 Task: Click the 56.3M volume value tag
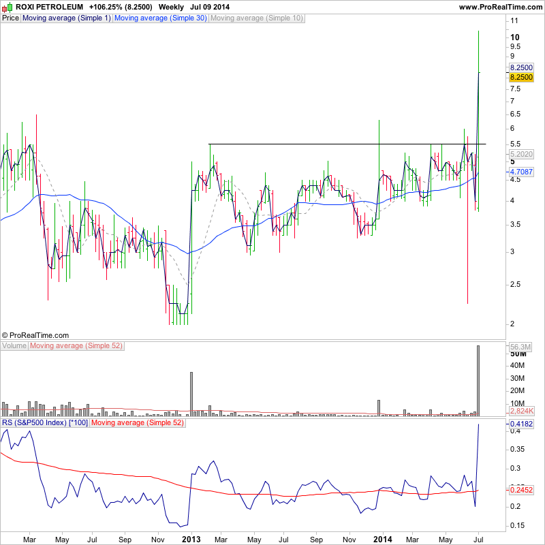pos(520,347)
